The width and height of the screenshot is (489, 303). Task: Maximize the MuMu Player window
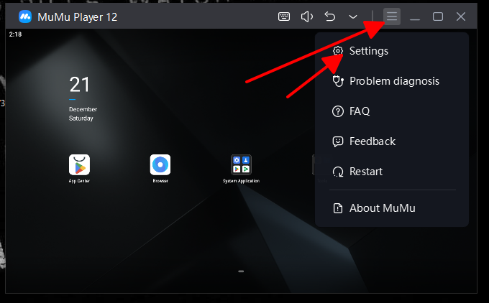438,17
